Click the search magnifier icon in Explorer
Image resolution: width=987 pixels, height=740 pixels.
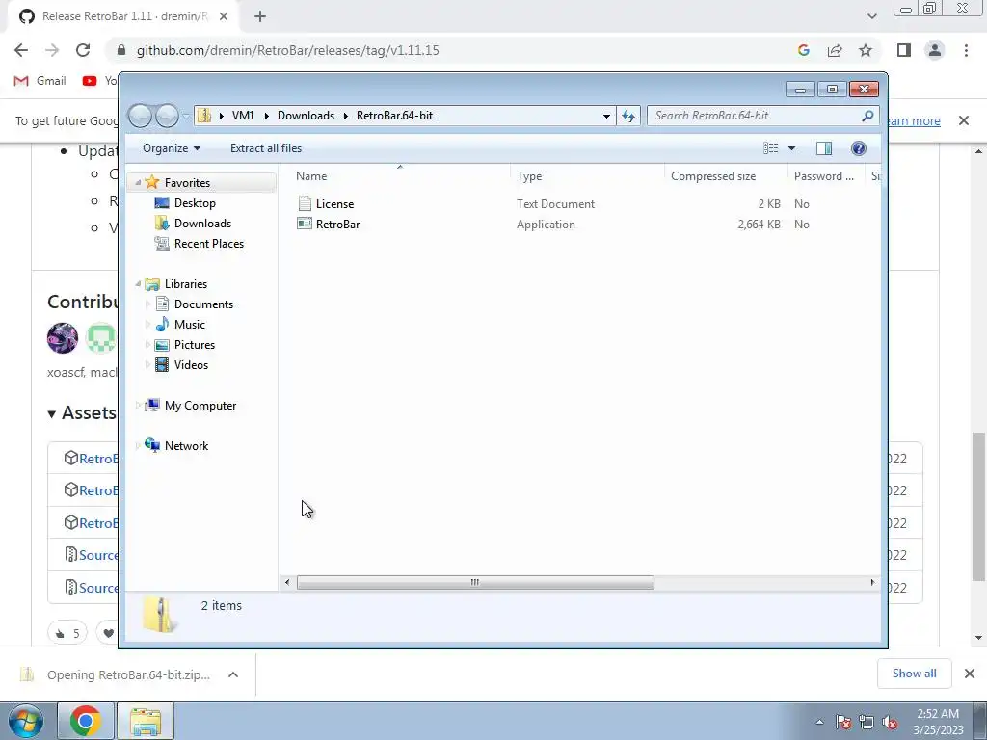click(867, 116)
